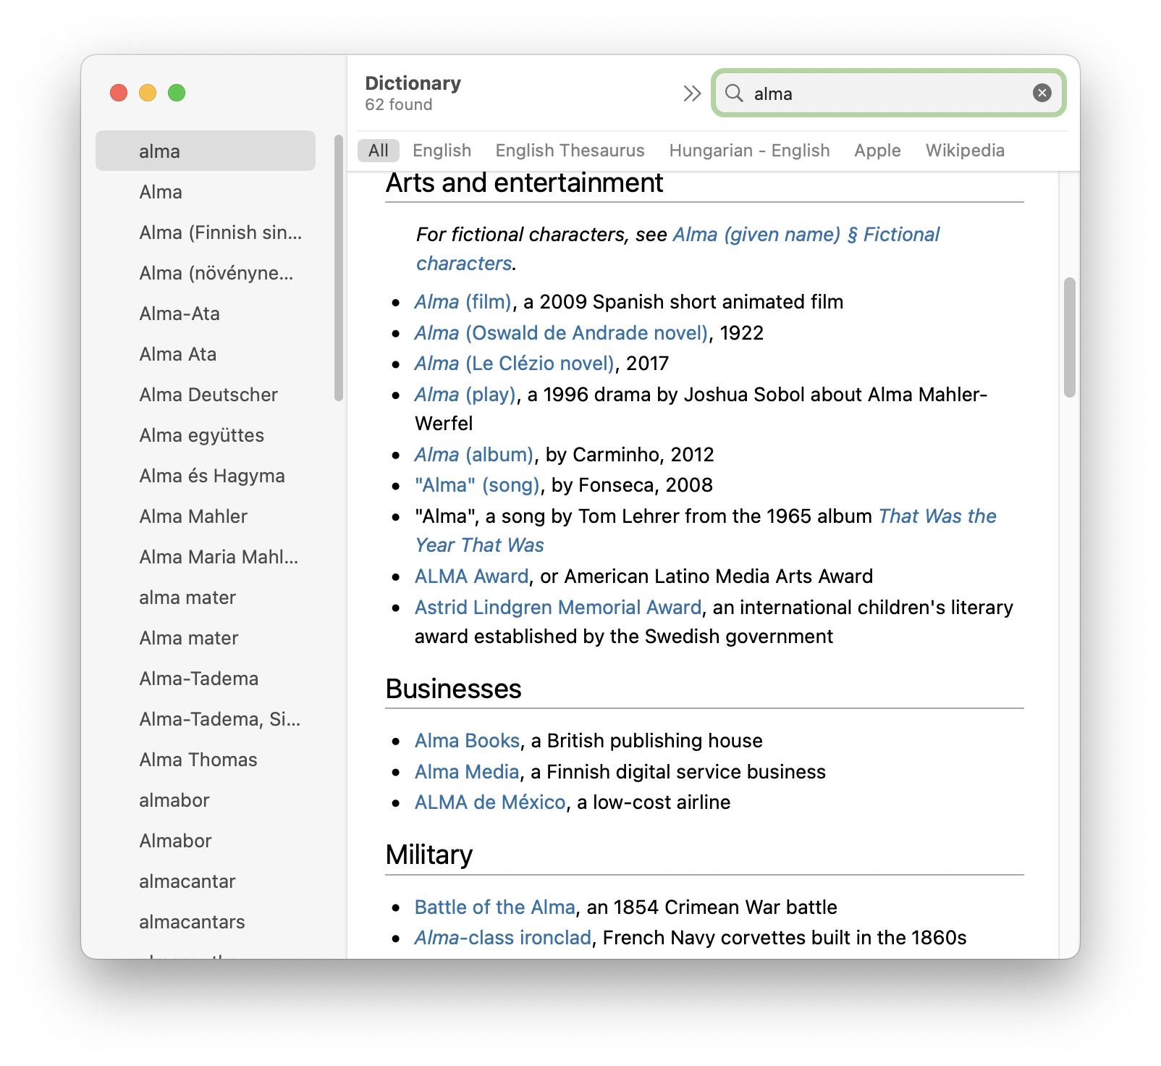Select 'Alma (növényne...' sidebar entry
The image size is (1161, 1066).
[x=206, y=273]
